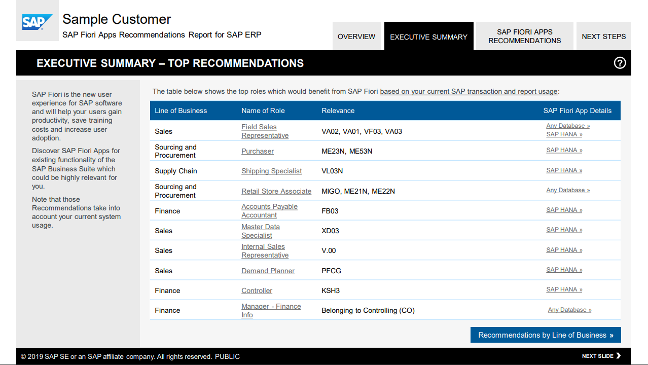
Task: Click the SAP logo
Action: (37, 22)
